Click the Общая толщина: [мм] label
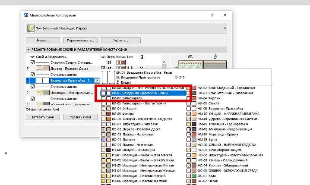The image size is (310, 185). 42,110
